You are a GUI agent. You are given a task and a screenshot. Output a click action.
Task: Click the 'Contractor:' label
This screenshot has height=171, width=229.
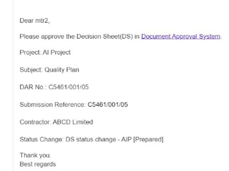(x=35, y=122)
